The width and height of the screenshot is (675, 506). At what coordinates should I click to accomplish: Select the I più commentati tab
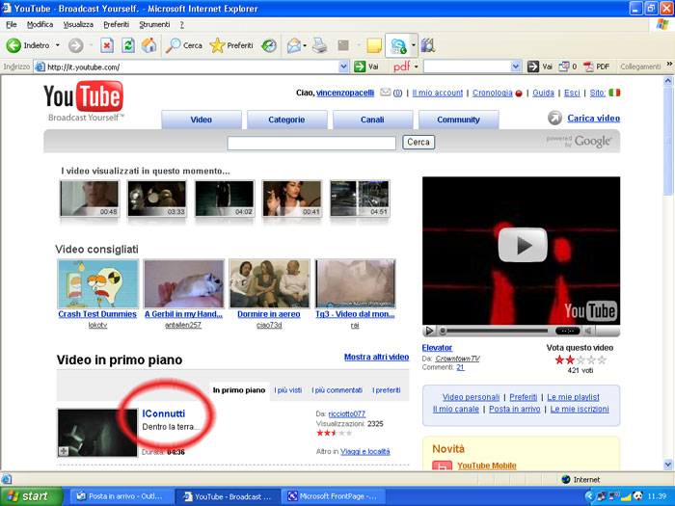337,390
